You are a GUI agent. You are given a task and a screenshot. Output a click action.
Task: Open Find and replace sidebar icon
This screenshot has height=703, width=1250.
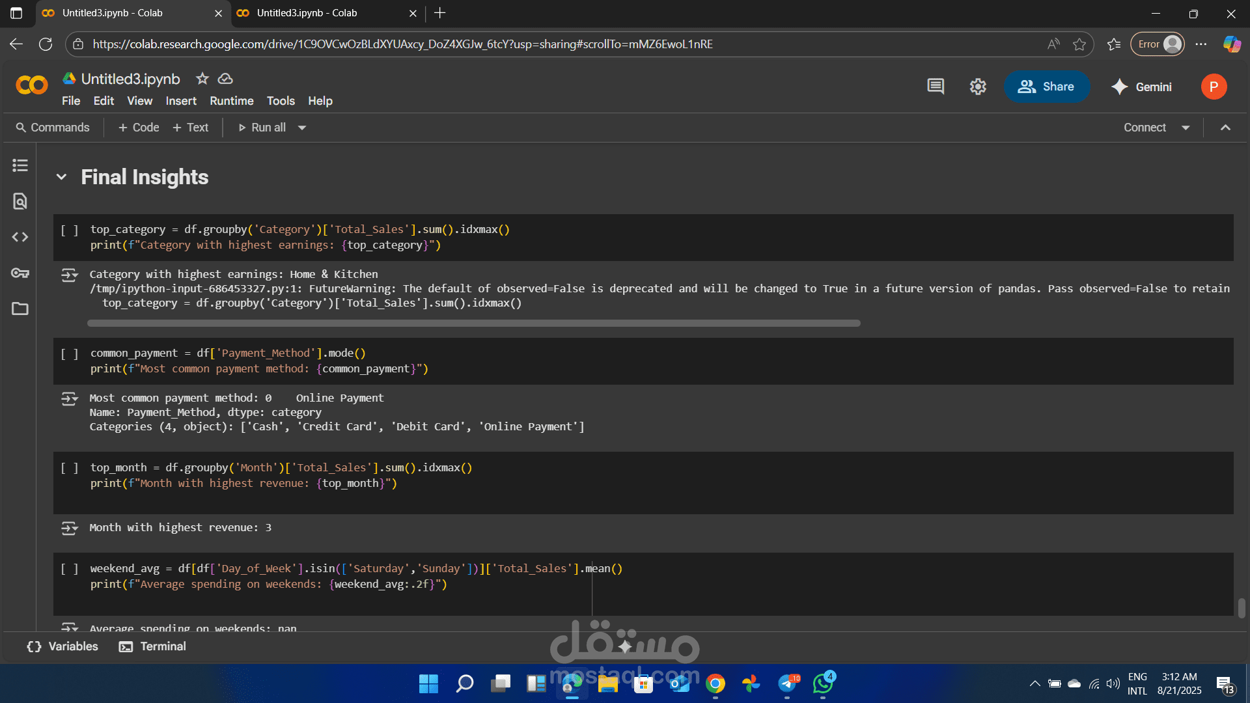(x=20, y=201)
